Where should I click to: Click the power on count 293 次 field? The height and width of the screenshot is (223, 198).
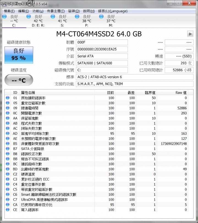point(179,63)
